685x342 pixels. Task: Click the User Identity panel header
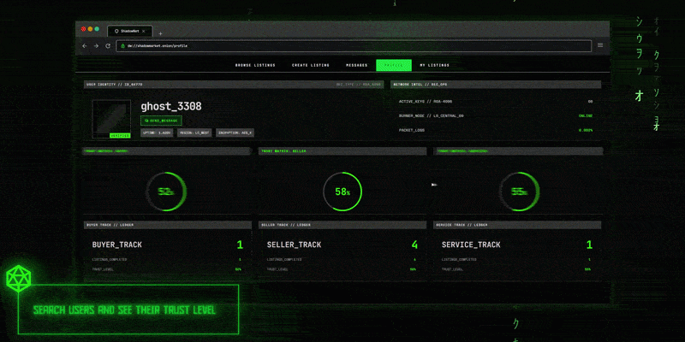pyautogui.click(x=234, y=85)
